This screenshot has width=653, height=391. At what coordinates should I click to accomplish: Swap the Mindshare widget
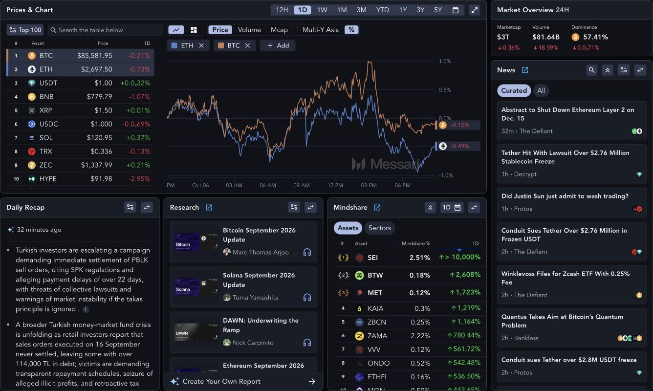point(474,207)
